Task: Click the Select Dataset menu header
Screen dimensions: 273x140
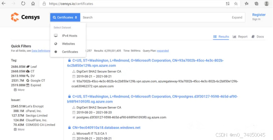Action: [62, 28]
